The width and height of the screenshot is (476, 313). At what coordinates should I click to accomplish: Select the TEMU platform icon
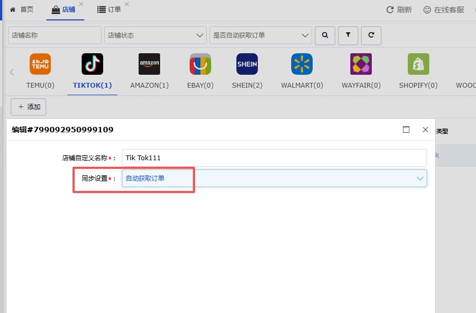(x=40, y=64)
